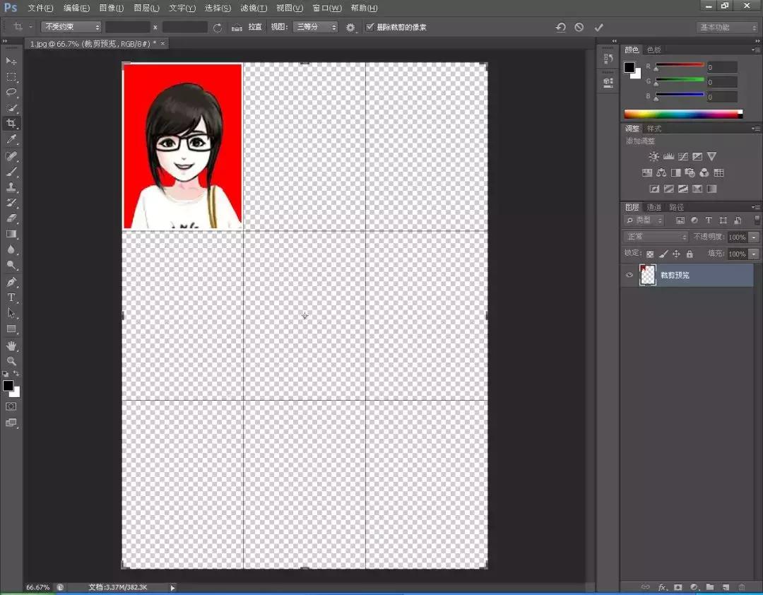Viewport: 763px width, 595px height.
Task: Uncheck 删除裁剪的像素 option
Action: (x=371, y=27)
